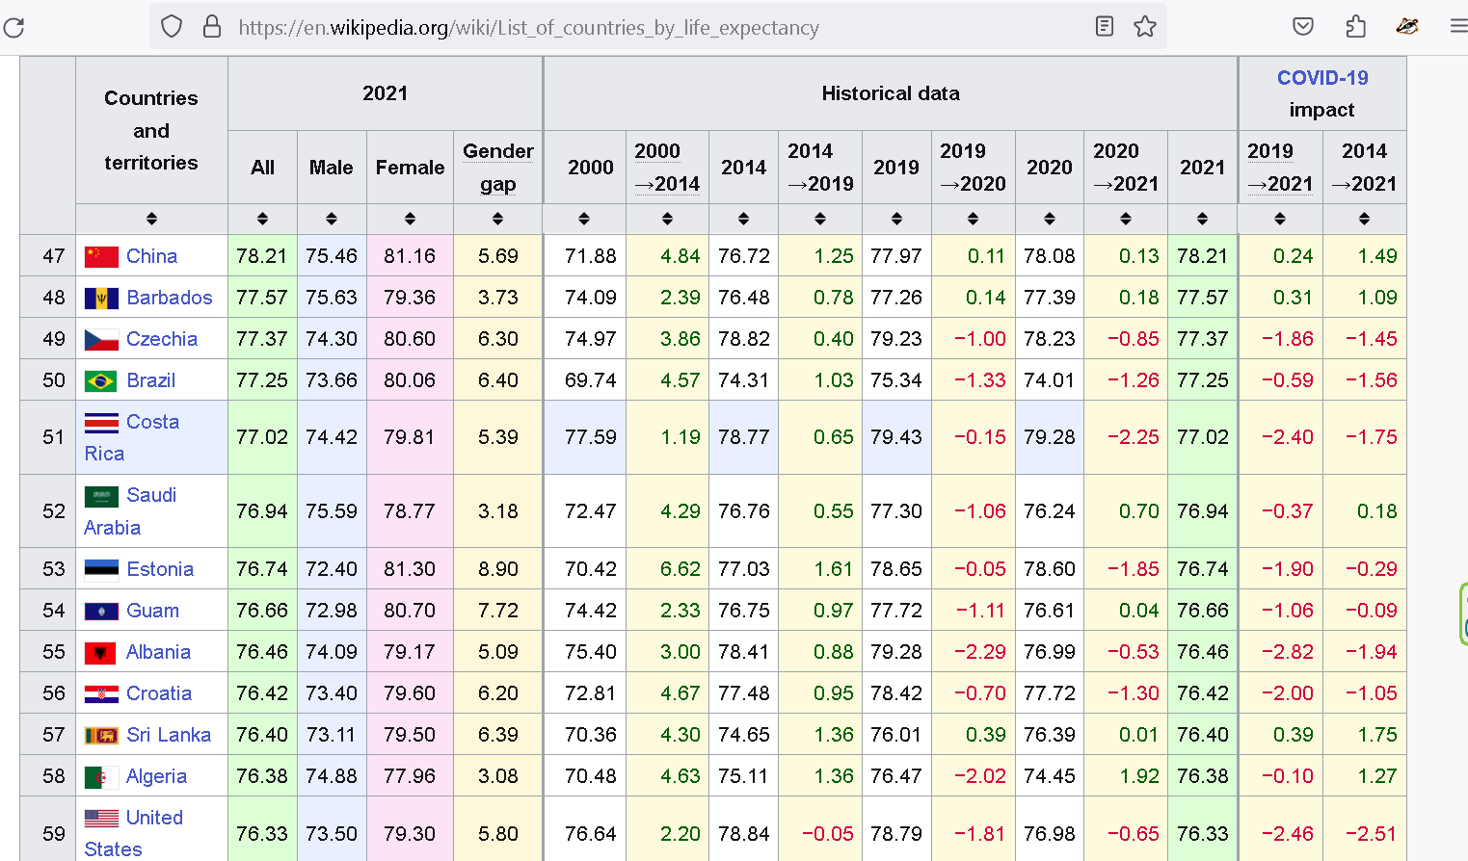Open the Czechia country link
Viewport: 1468px width, 861px height.
tap(162, 339)
